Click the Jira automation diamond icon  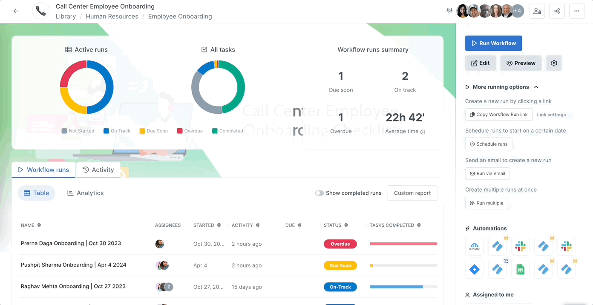point(474,269)
